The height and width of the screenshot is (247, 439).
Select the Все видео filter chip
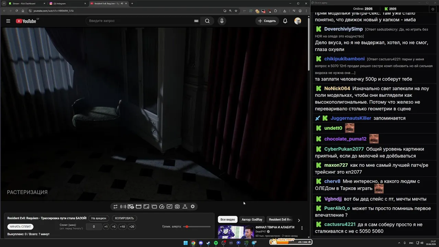click(228, 220)
